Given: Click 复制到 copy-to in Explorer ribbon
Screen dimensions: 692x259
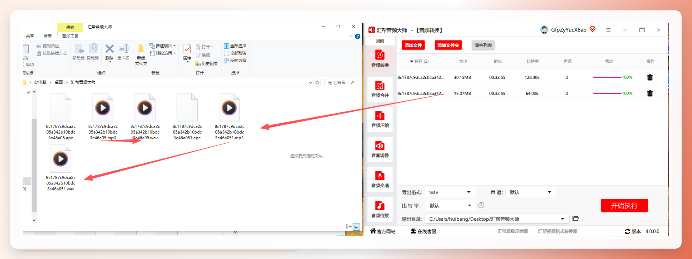Looking at the screenshot, I should [93, 52].
